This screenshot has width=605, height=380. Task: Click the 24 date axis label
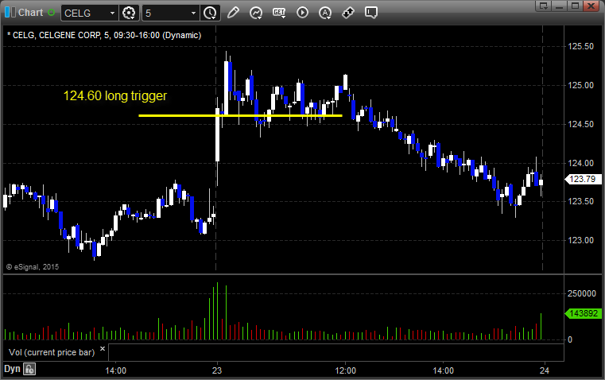[545, 370]
